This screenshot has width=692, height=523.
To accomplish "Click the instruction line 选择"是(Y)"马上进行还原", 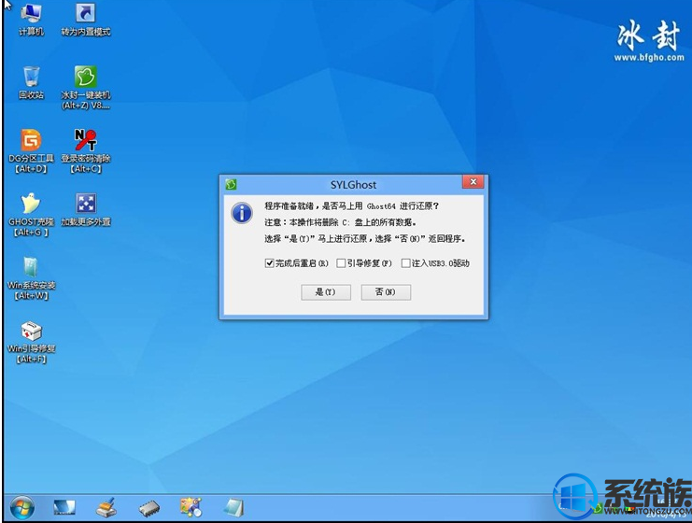I will [365, 239].
